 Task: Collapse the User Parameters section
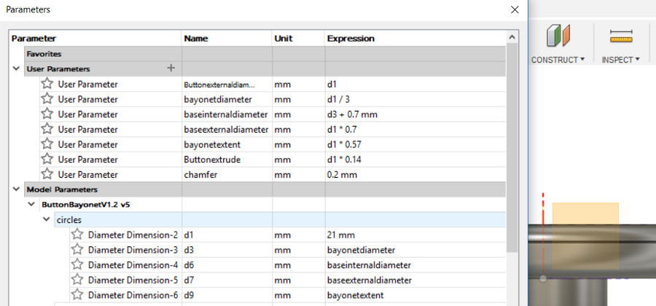click(16, 68)
